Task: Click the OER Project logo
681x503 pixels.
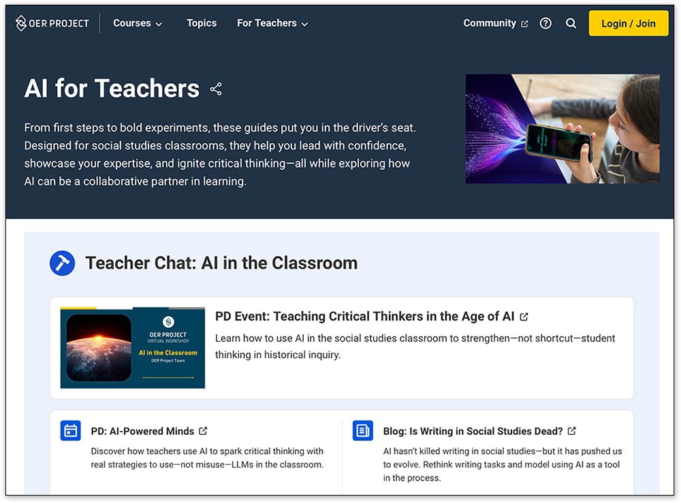Action: click(52, 23)
